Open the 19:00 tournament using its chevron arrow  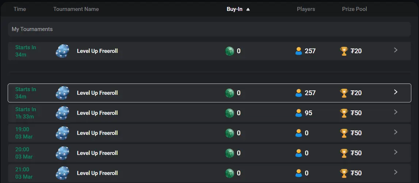396,132
